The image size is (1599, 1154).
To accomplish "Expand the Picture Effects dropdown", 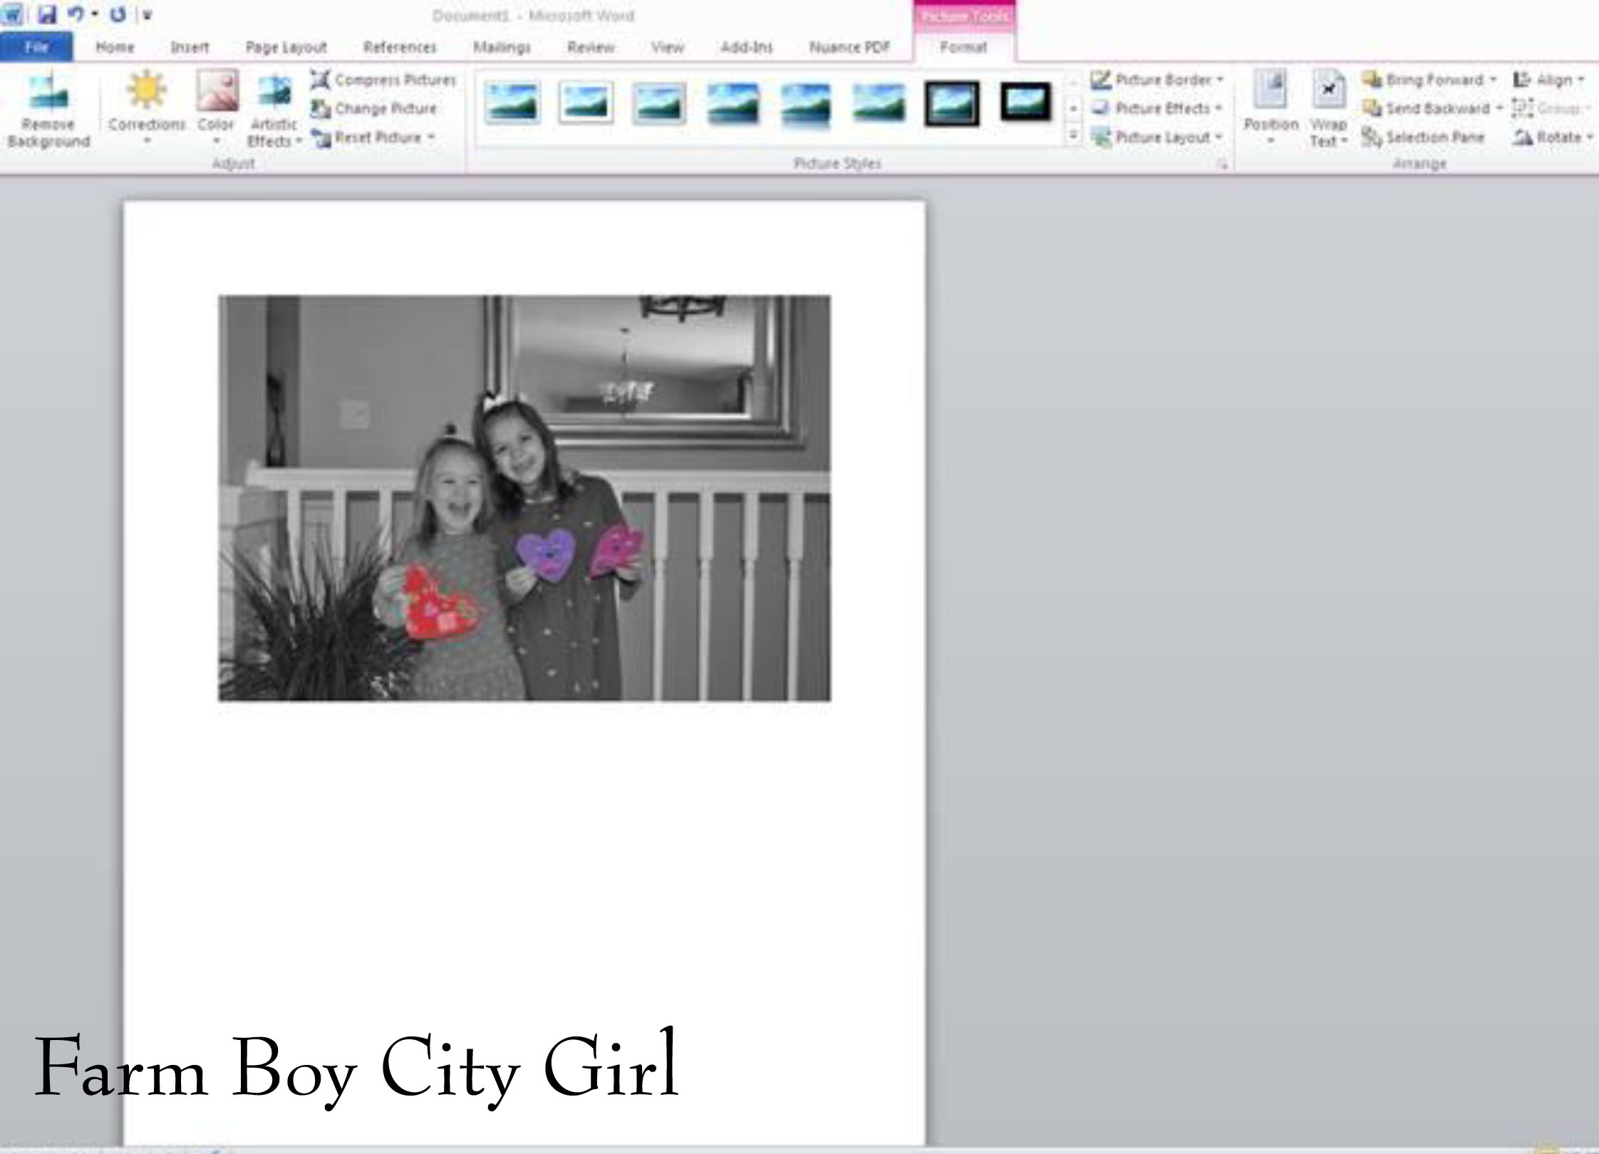I will coord(1218,109).
